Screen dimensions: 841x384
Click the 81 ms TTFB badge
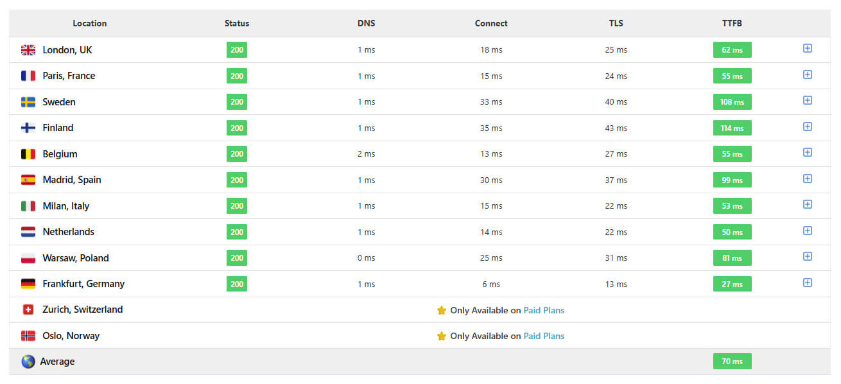pyautogui.click(x=732, y=258)
